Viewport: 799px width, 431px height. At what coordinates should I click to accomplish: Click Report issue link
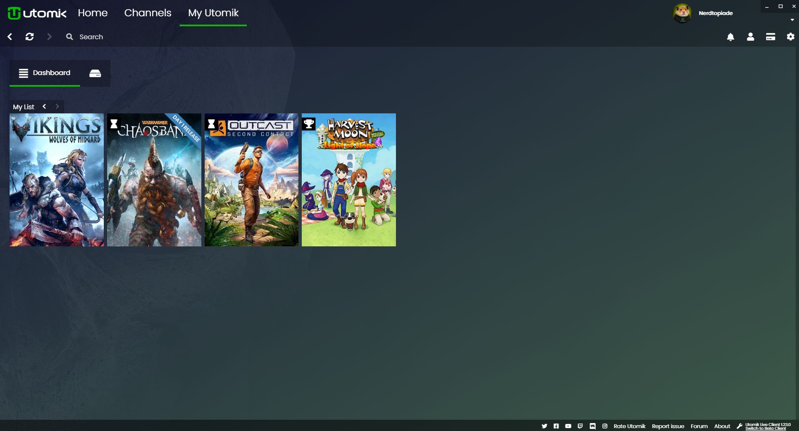(x=668, y=426)
